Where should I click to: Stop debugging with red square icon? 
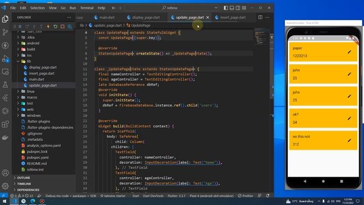click(63, 27)
